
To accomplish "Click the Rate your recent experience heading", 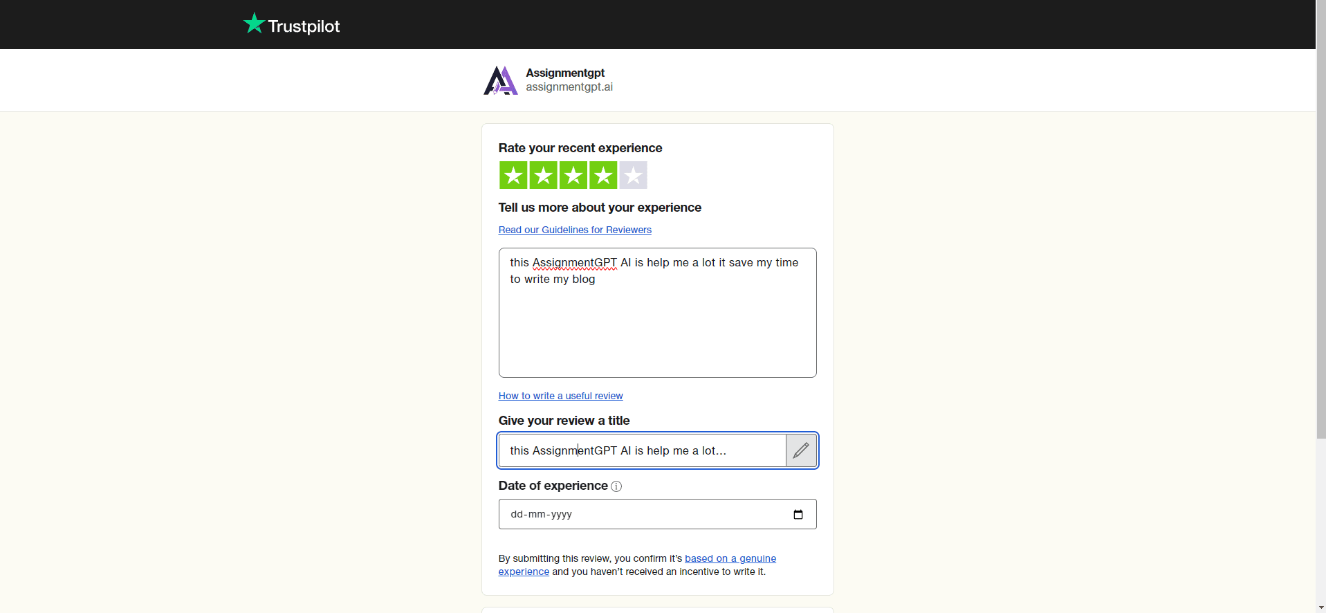I will click(580, 148).
